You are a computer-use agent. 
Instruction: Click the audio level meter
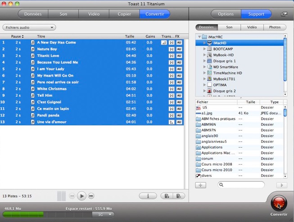point(61,196)
